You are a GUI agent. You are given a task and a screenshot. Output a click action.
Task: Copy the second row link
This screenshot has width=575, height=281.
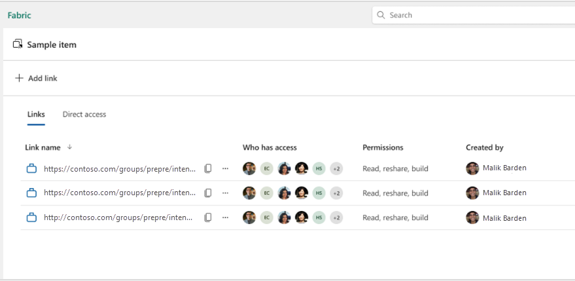pos(208,193)
